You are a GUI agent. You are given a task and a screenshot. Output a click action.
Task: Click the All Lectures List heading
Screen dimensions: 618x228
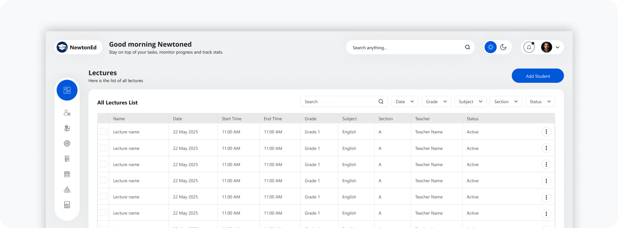117,102
